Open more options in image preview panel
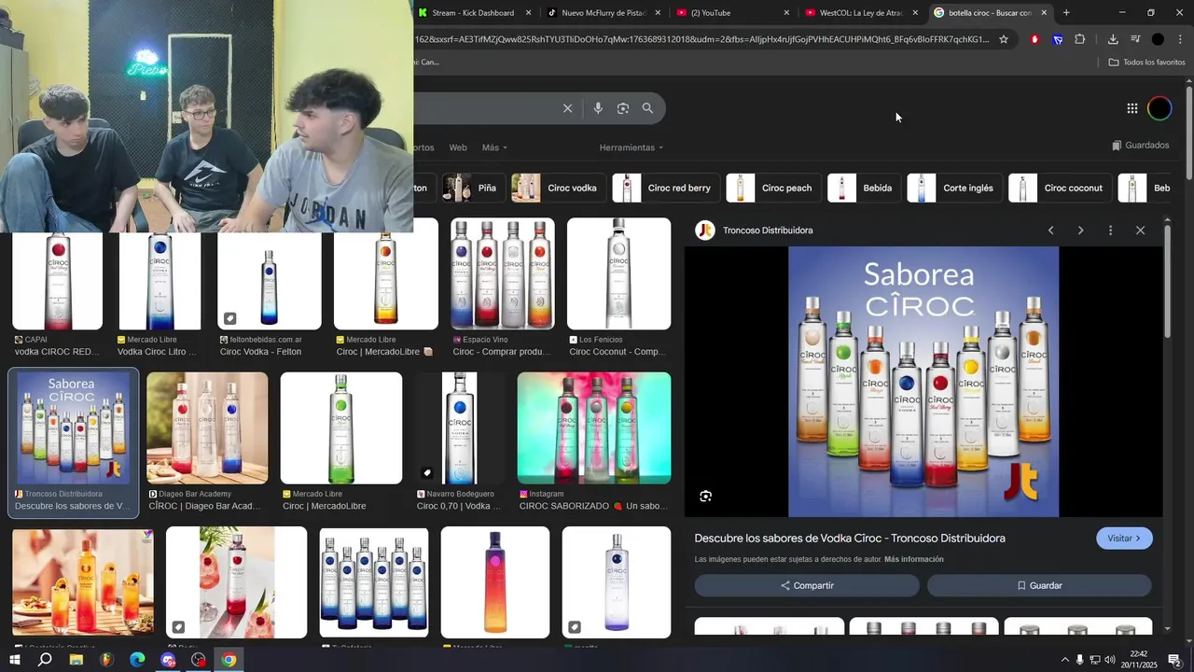Screen dimensions: 1194x672 click(1110, 231)
